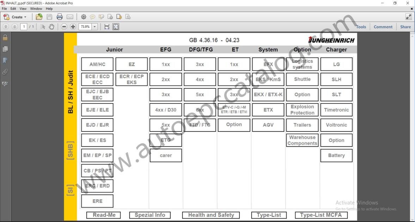The height and width of the screenshot is (222, 415).
Task: Open the zoom percentage dropdown arrow
Action: coord(94,27)
